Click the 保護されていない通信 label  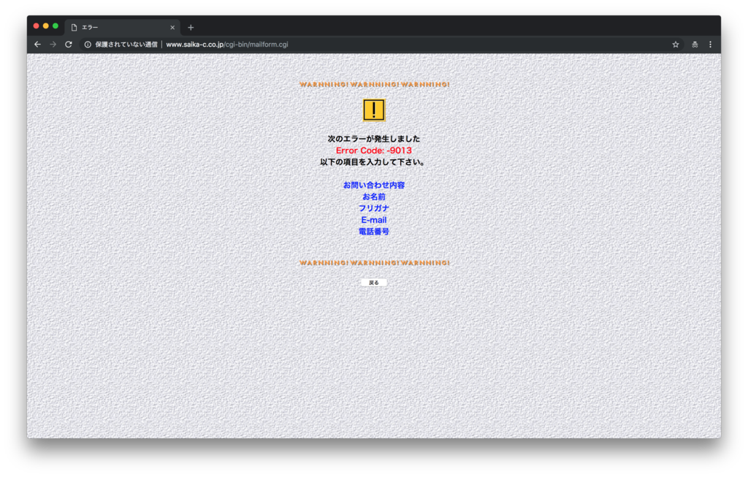(126, 45)
